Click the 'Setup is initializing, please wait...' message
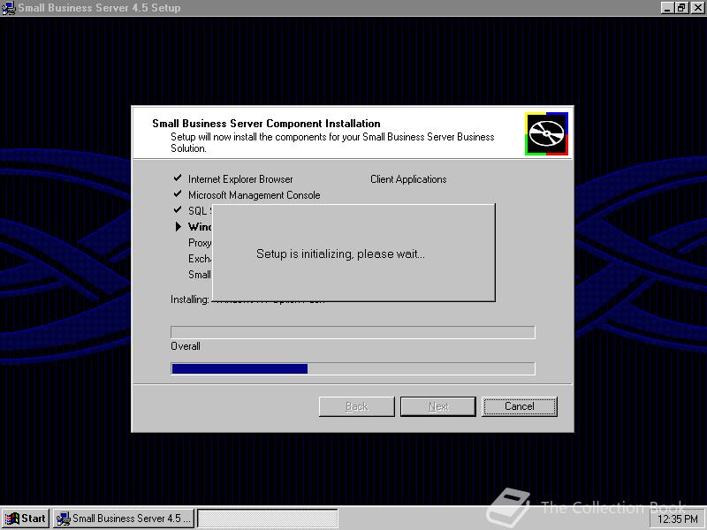 point(340,254)
